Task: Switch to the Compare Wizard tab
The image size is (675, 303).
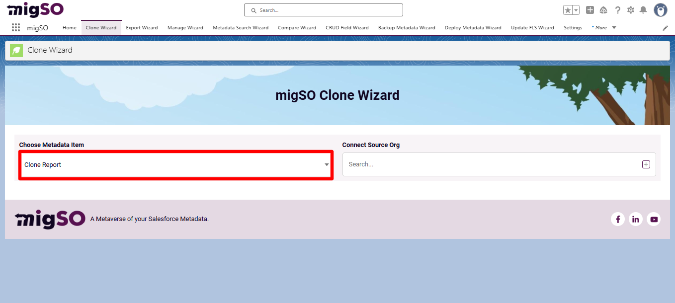Action: [297, 28]
